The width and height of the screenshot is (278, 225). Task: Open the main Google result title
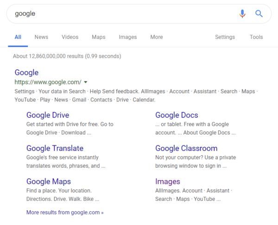26,73
